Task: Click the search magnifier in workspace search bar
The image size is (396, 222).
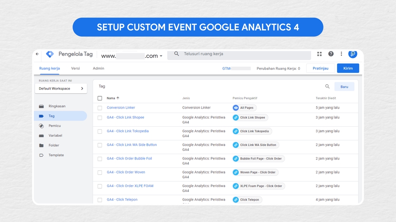Action: (177, 54)
